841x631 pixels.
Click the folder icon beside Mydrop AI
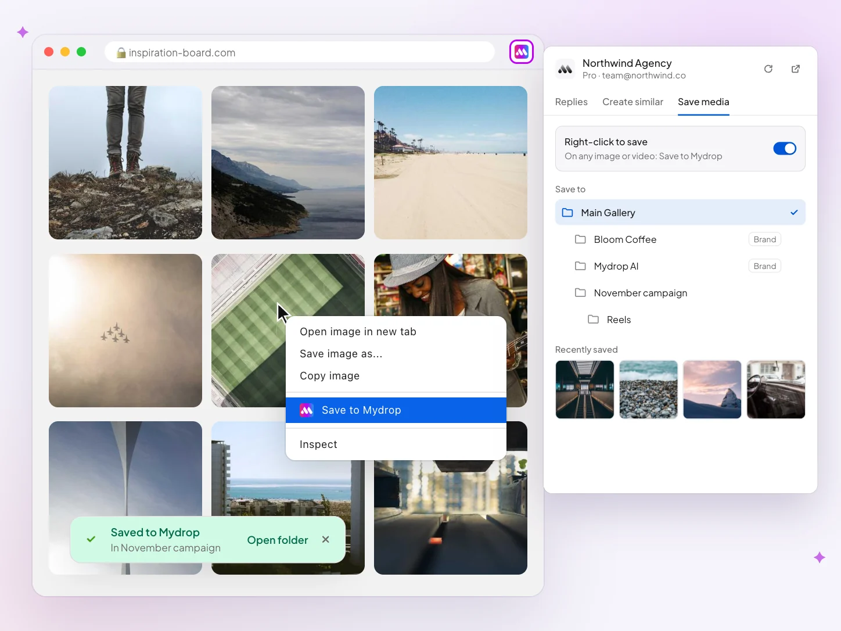(580, 266)
